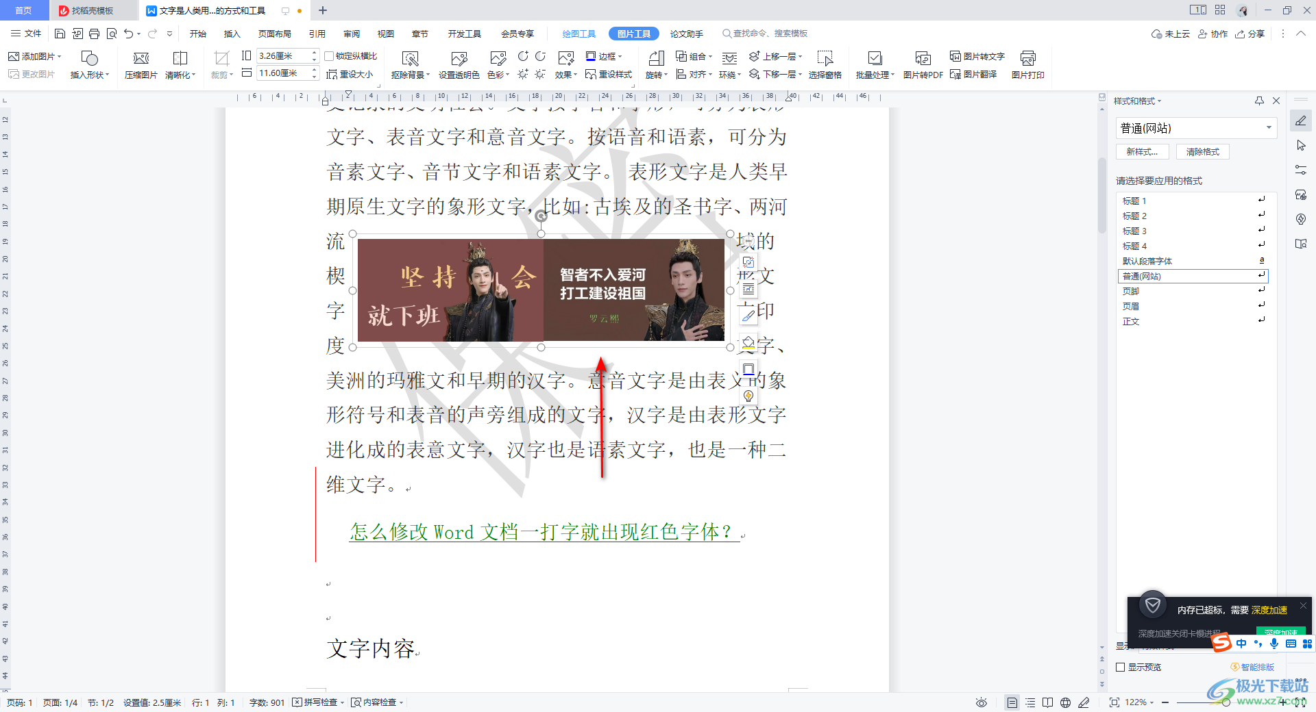Pin the Styles and Formatting panel
Viewport: 1316px width, 712px height.
tap(1259, 101)
